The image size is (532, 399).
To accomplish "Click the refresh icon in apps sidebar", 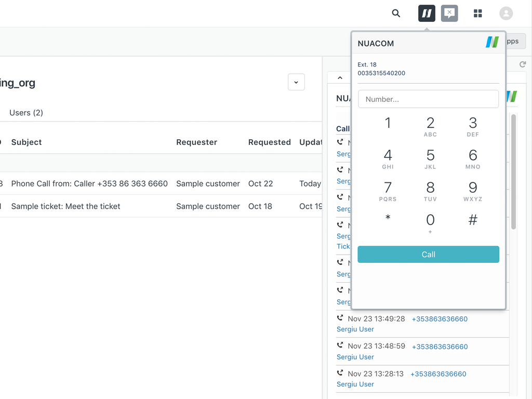I will 523,64.
